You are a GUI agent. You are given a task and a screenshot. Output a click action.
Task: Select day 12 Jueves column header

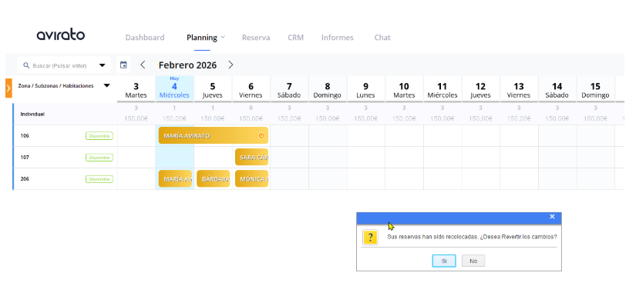tap(480, 90)
